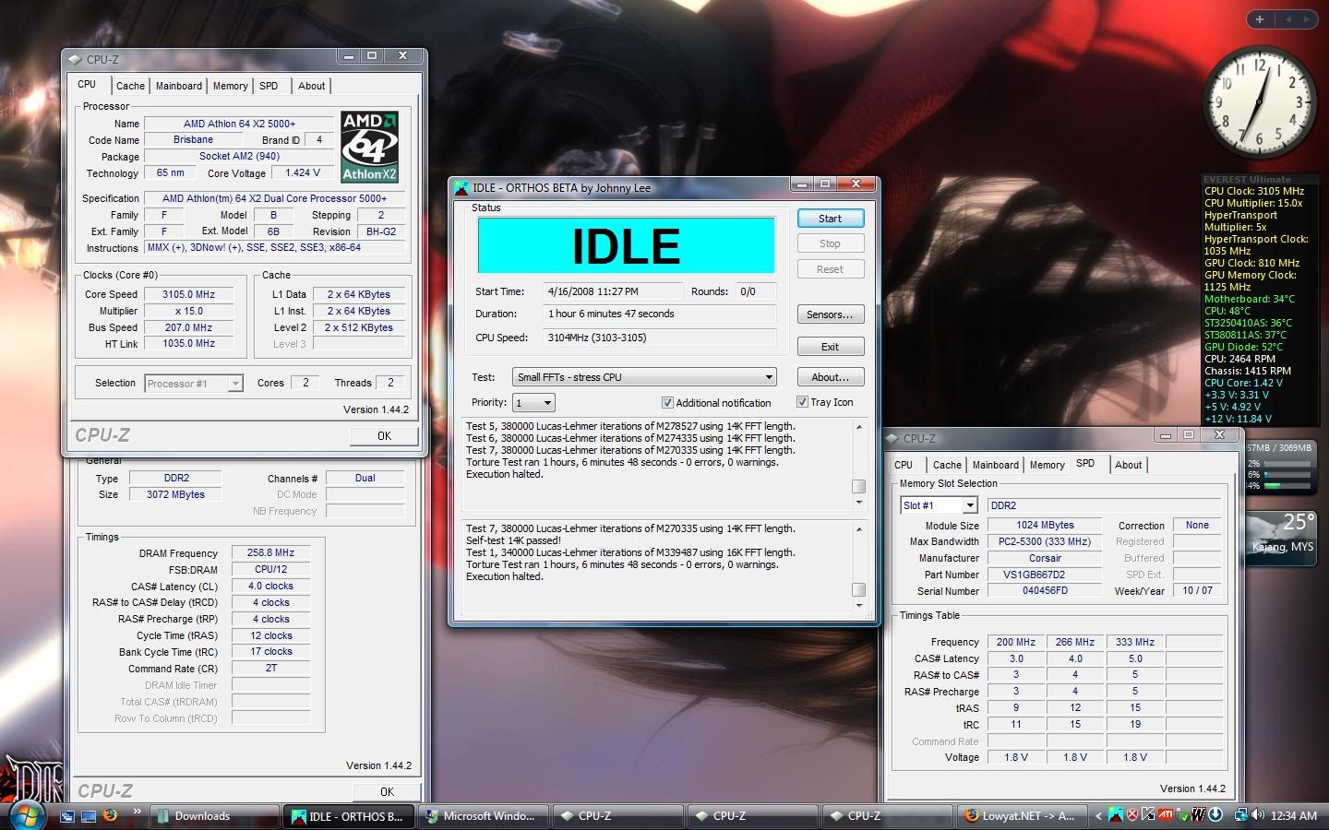Screen dimensions: 1329x830
Task: Open the Processor #1 selection dropdown
Action: [x=194, y=384]
